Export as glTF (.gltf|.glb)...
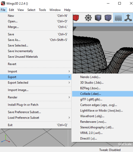Screen dimensions: 133x152 tap(103, 99)
